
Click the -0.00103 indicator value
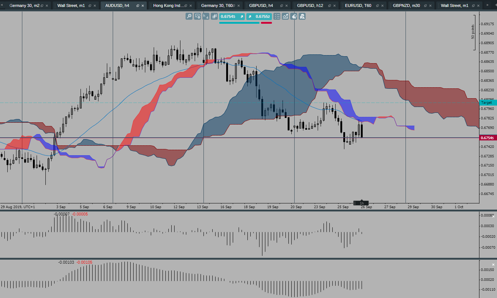[66, 262]
